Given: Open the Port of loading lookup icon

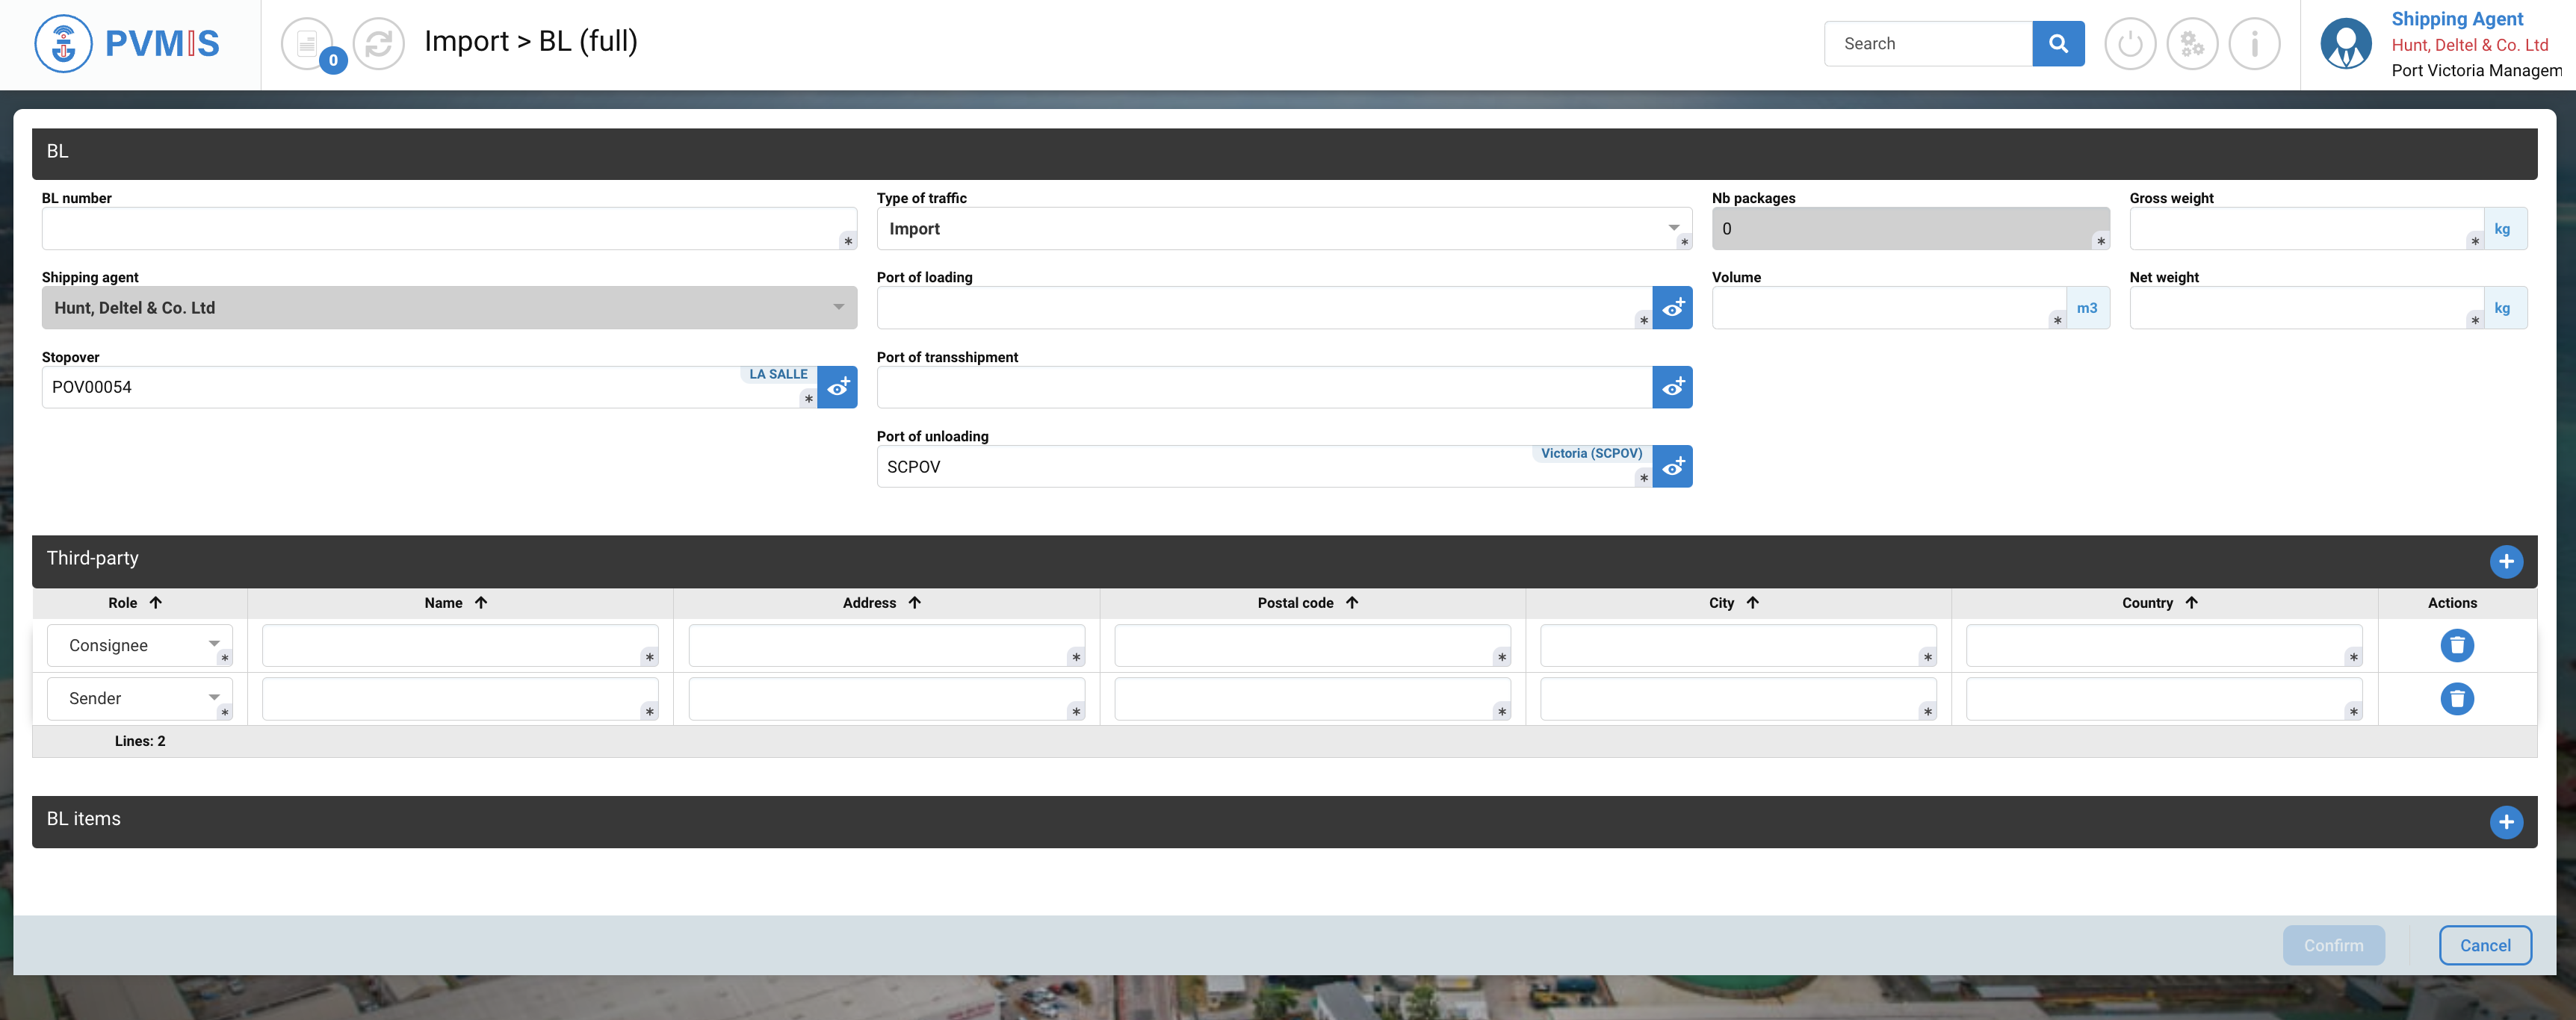Looking at the screenshot, I should tap(1672, 308).
